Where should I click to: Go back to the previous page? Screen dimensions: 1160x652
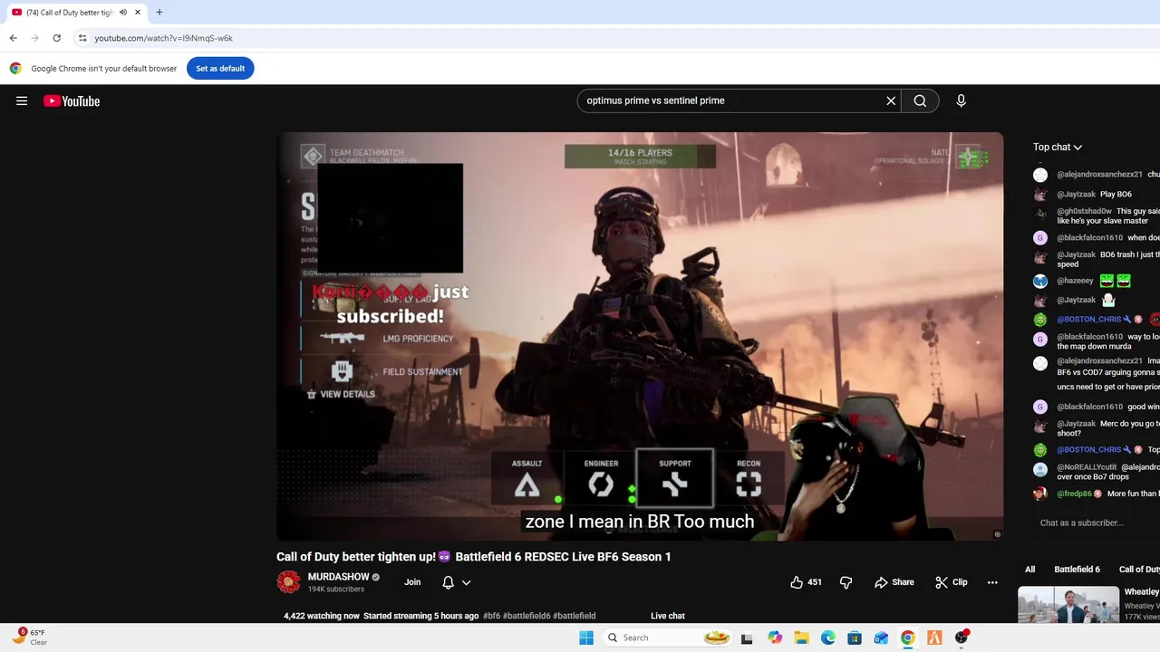(x=13, y=38)
